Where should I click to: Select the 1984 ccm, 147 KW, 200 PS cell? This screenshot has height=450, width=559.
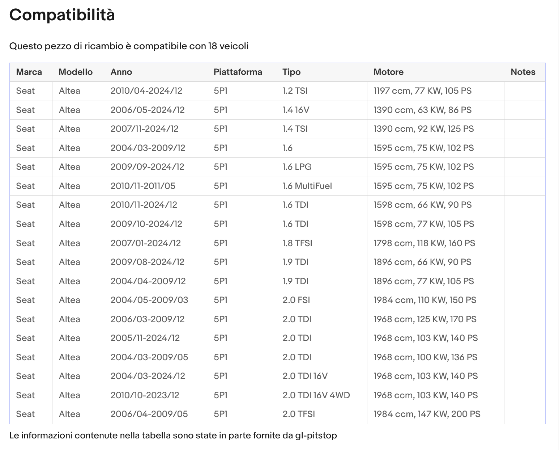pos(427,414)
